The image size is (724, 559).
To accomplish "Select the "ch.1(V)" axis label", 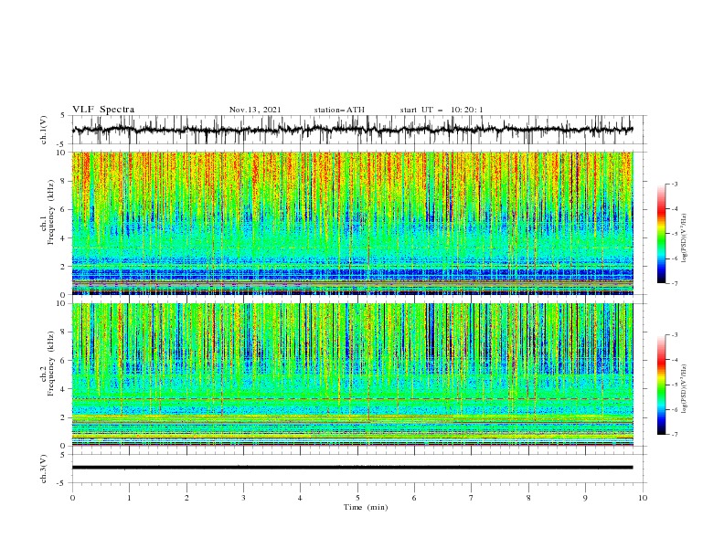I will coord(44,130).
